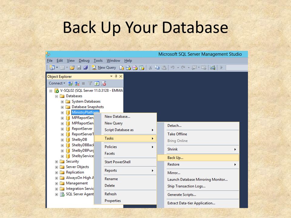Open the Shrink submenu
291x218 pixels.
[x=198, y=149]
